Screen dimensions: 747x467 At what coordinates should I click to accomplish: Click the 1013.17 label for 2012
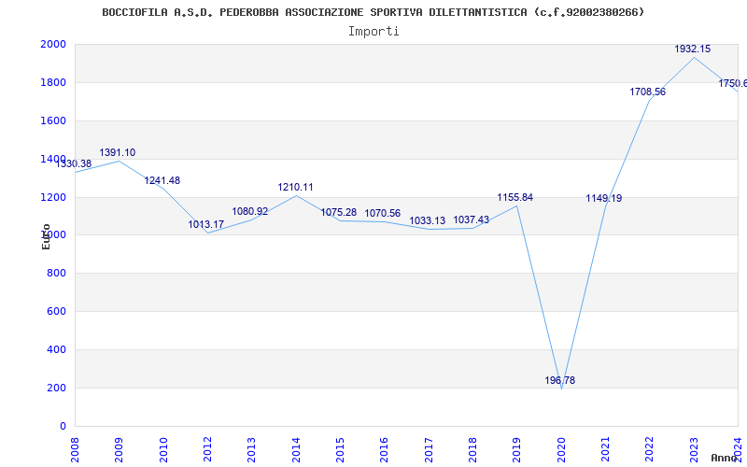point(205,224)
